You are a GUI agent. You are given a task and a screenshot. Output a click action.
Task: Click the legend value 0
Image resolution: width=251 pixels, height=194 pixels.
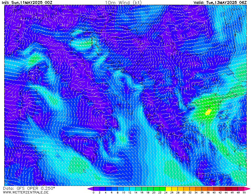(93, 192)
